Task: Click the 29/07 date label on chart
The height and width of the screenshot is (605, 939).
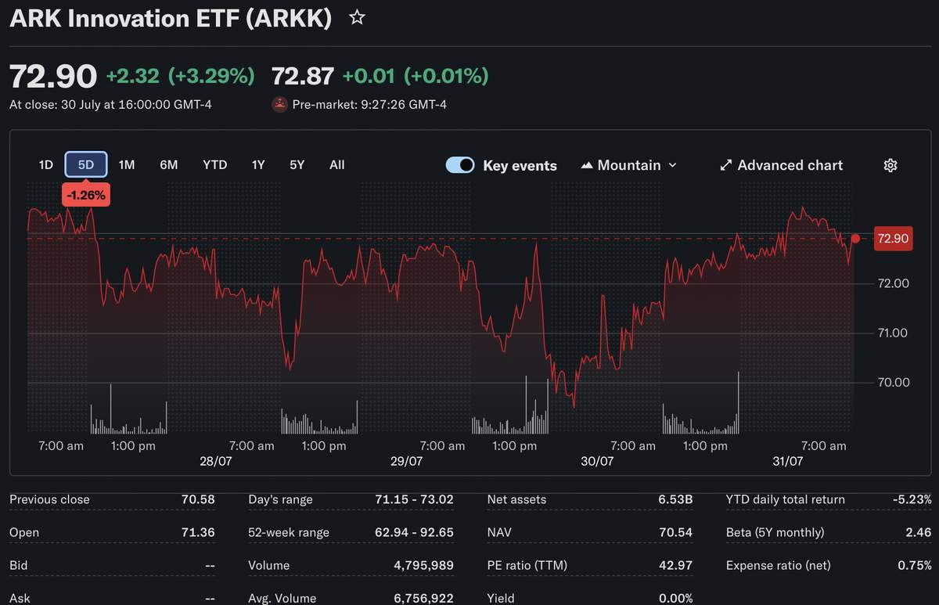Action: click(x=407, y=462)
